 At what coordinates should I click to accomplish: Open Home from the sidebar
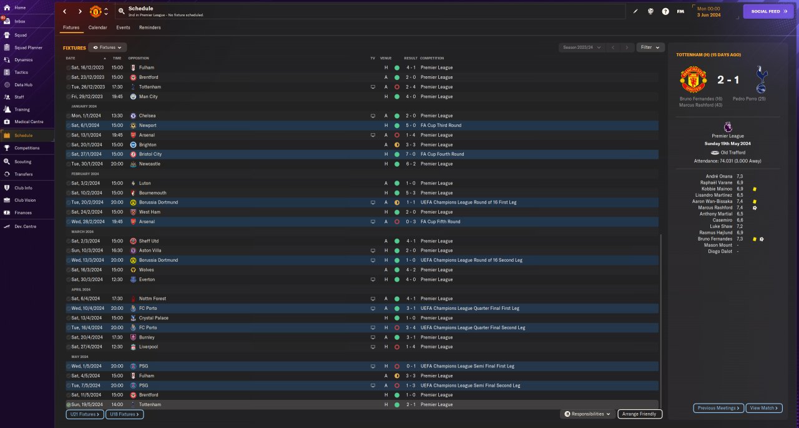27,7
